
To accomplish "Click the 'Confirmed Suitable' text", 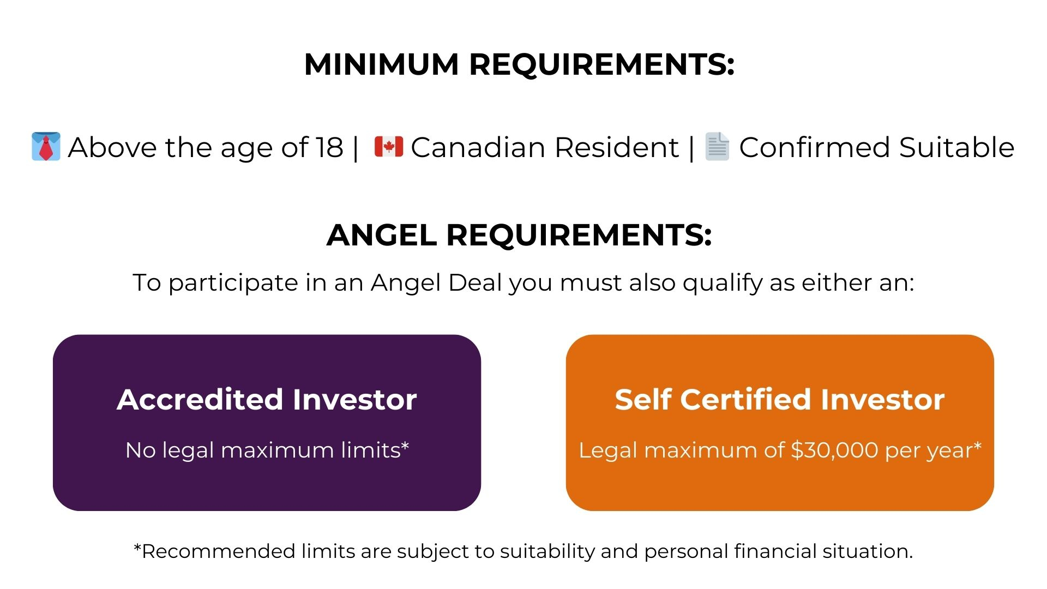I will click(877, 147).
